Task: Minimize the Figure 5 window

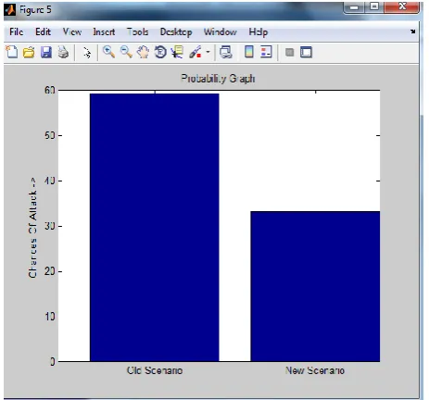Action: [354, 7]
